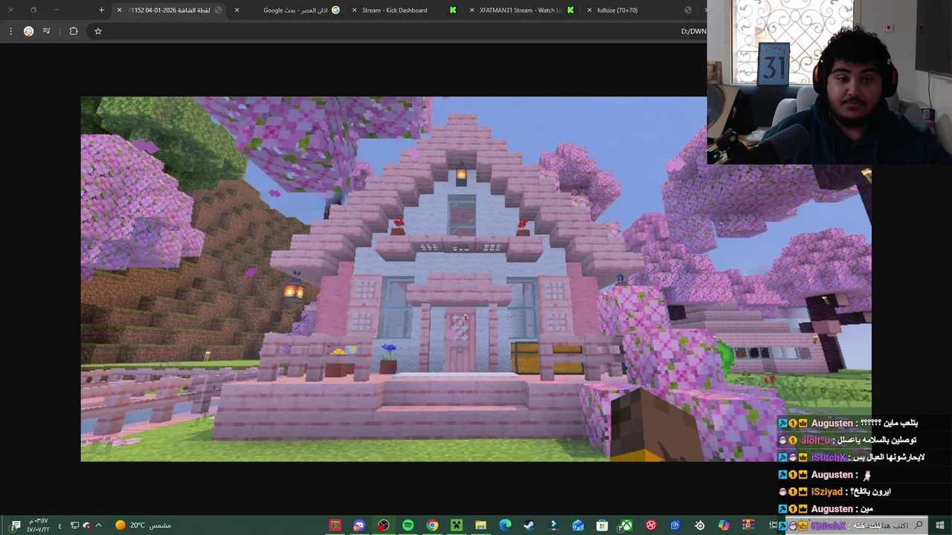Close the Stream - Kick Dashboard tab
Image resolution: width=952 pixels, height=535 pixels.
(353, 10)
